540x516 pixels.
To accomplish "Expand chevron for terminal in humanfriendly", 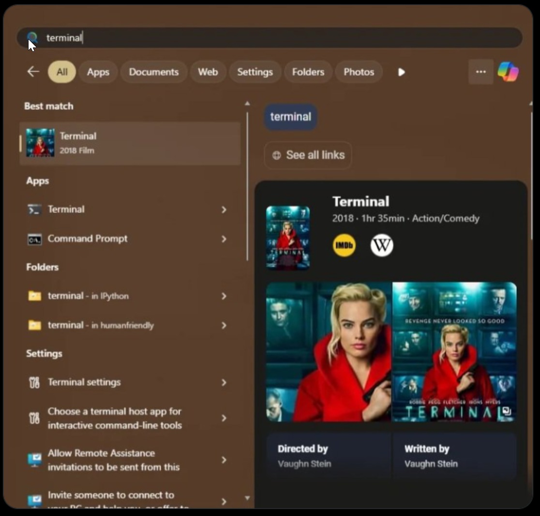I will point(224,325).
